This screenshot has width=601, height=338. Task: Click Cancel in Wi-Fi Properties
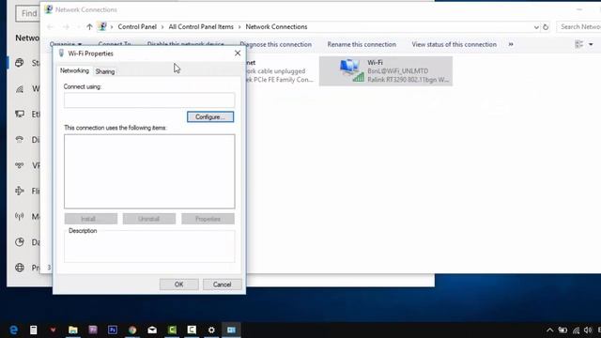tap(223, 284)
